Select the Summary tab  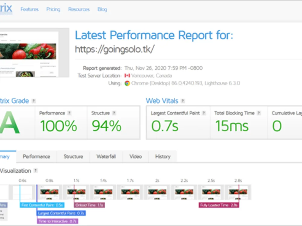[8, 157]
